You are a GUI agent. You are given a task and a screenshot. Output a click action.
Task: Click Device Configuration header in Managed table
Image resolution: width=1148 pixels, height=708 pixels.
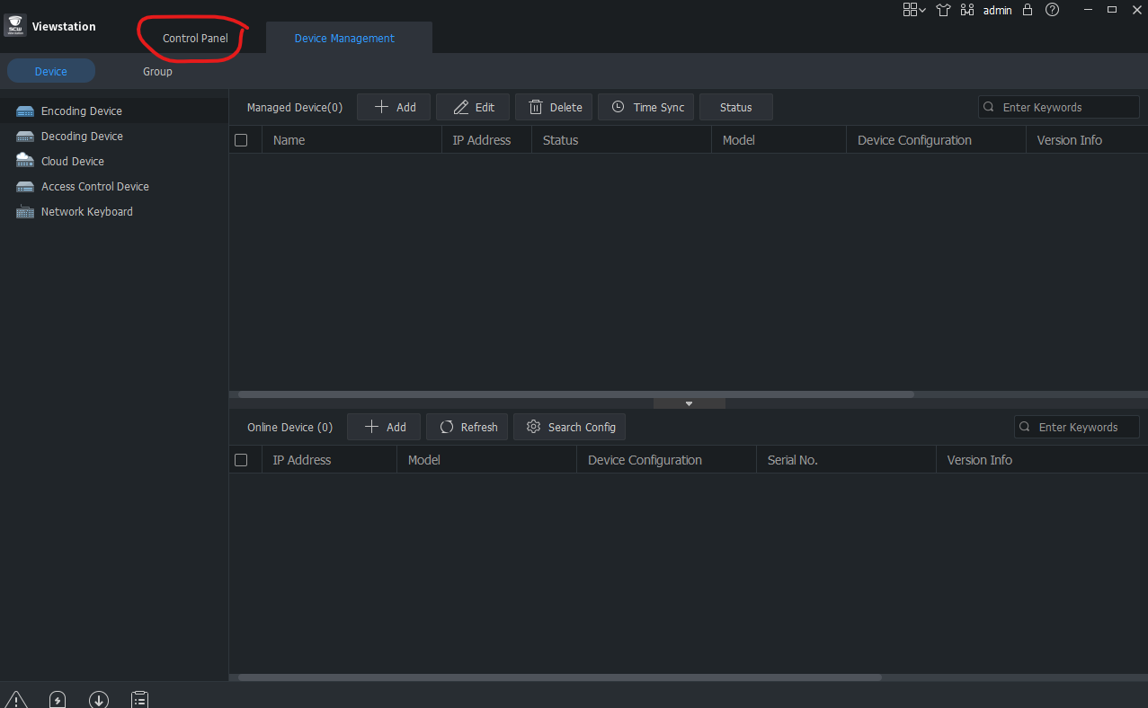coord(936,140)
